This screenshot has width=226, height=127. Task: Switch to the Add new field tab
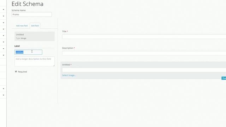[22, 26]
